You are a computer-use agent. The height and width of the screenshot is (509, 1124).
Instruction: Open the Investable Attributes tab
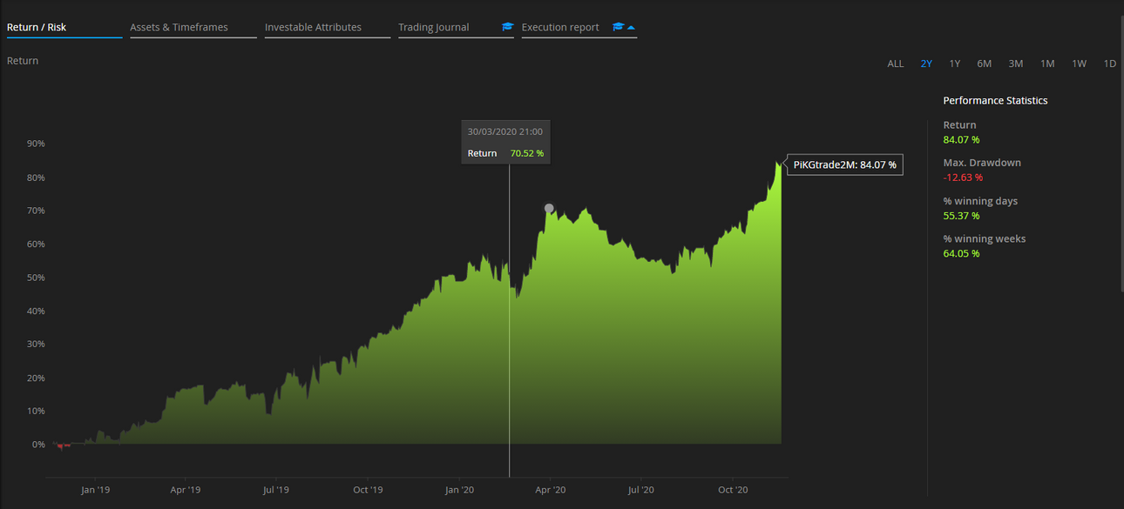[x=313, y=27]
